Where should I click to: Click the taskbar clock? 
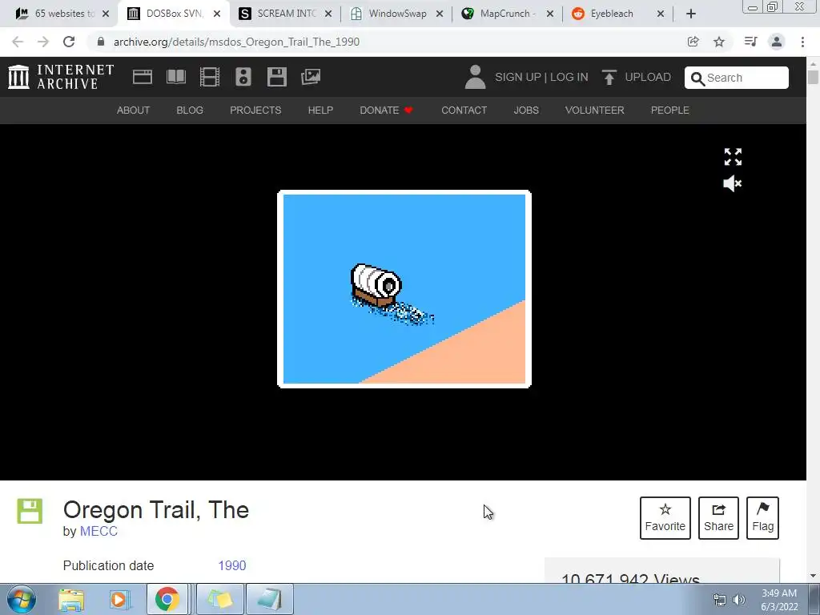coord(779,600)
